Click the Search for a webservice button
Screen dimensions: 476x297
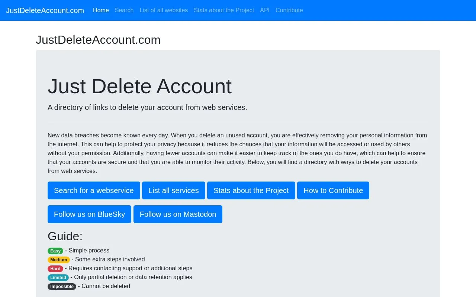pos(94,190)
